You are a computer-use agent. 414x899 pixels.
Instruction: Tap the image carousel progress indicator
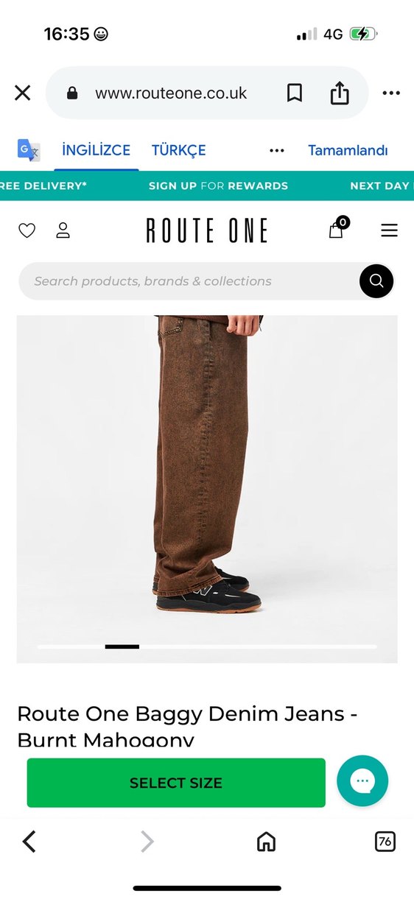[207, 646]
